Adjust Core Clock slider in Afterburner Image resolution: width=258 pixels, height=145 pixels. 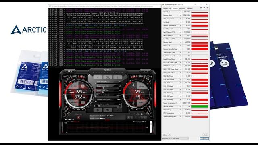[x=108, y=97]
